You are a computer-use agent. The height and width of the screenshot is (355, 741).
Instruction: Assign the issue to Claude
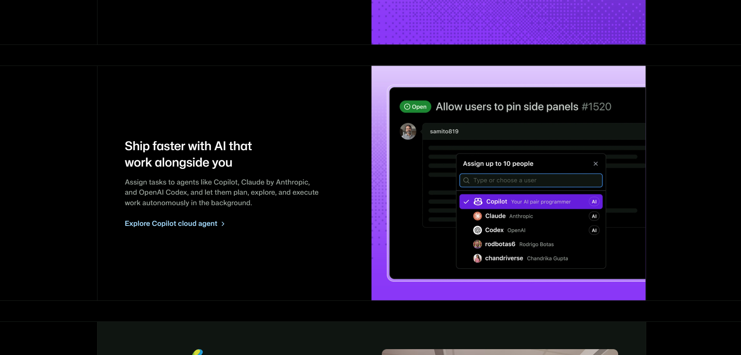click(x=531, y=216)
